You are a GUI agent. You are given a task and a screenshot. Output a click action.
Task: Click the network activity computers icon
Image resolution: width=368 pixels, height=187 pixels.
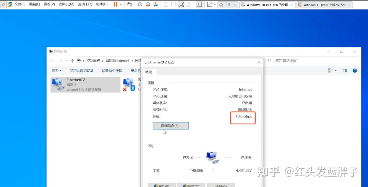pyautogui.click(x=213, y=158)
